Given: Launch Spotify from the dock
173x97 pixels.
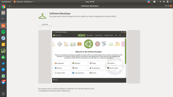Looking at the screenshot, I should tap(3, 32).
